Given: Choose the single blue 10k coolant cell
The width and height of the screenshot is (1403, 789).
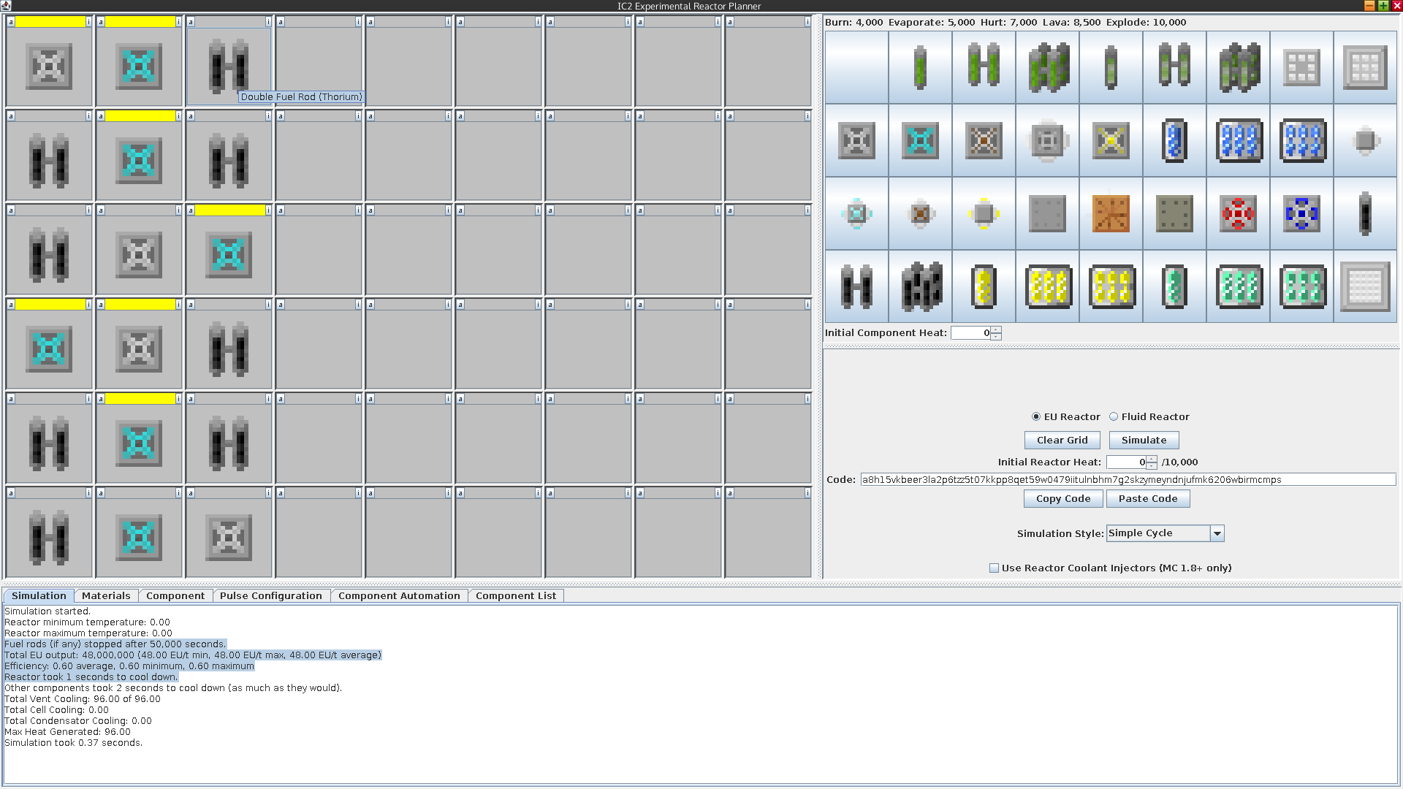Looking at the screenshot, I should coord(1174,140).
